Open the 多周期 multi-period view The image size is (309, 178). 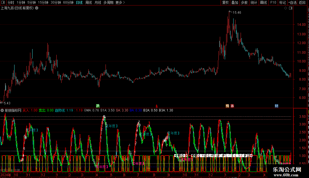pyautogui.click(x=108, y=2)
